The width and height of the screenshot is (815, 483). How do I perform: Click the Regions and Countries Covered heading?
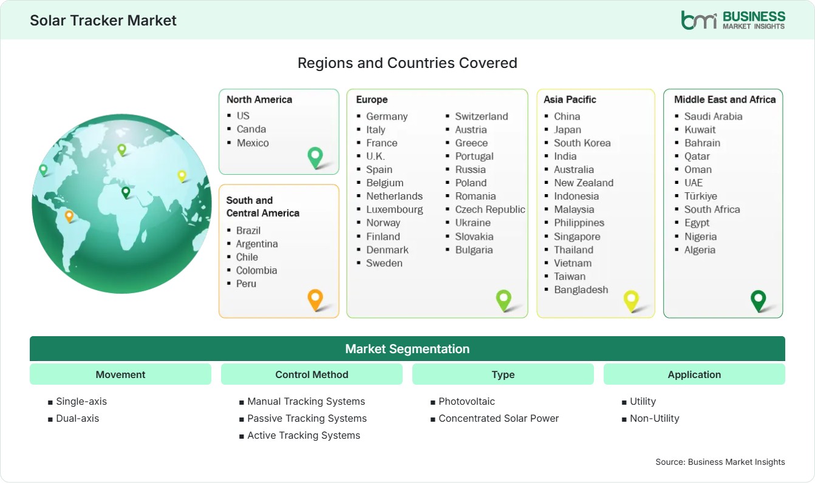coord(408,62)
